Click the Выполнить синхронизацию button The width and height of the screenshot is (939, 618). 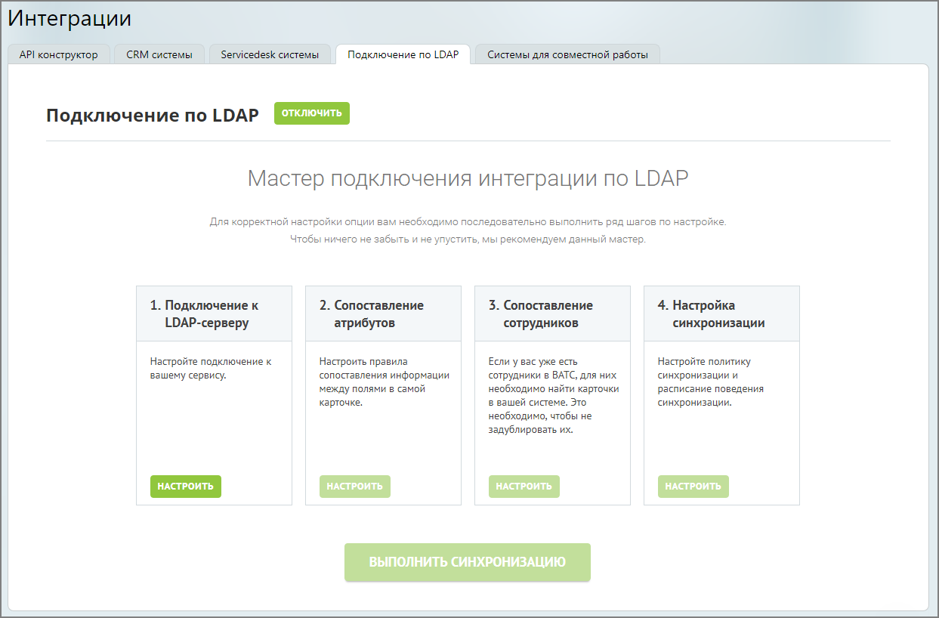point(468,563)
